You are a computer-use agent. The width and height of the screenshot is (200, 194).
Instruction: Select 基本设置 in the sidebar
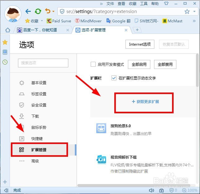39,83
